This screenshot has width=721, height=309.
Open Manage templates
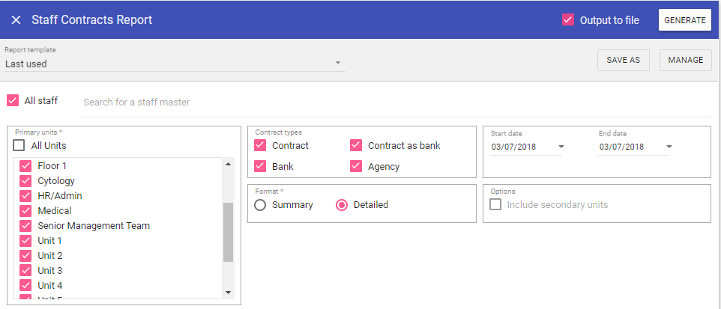pos(685,61)
